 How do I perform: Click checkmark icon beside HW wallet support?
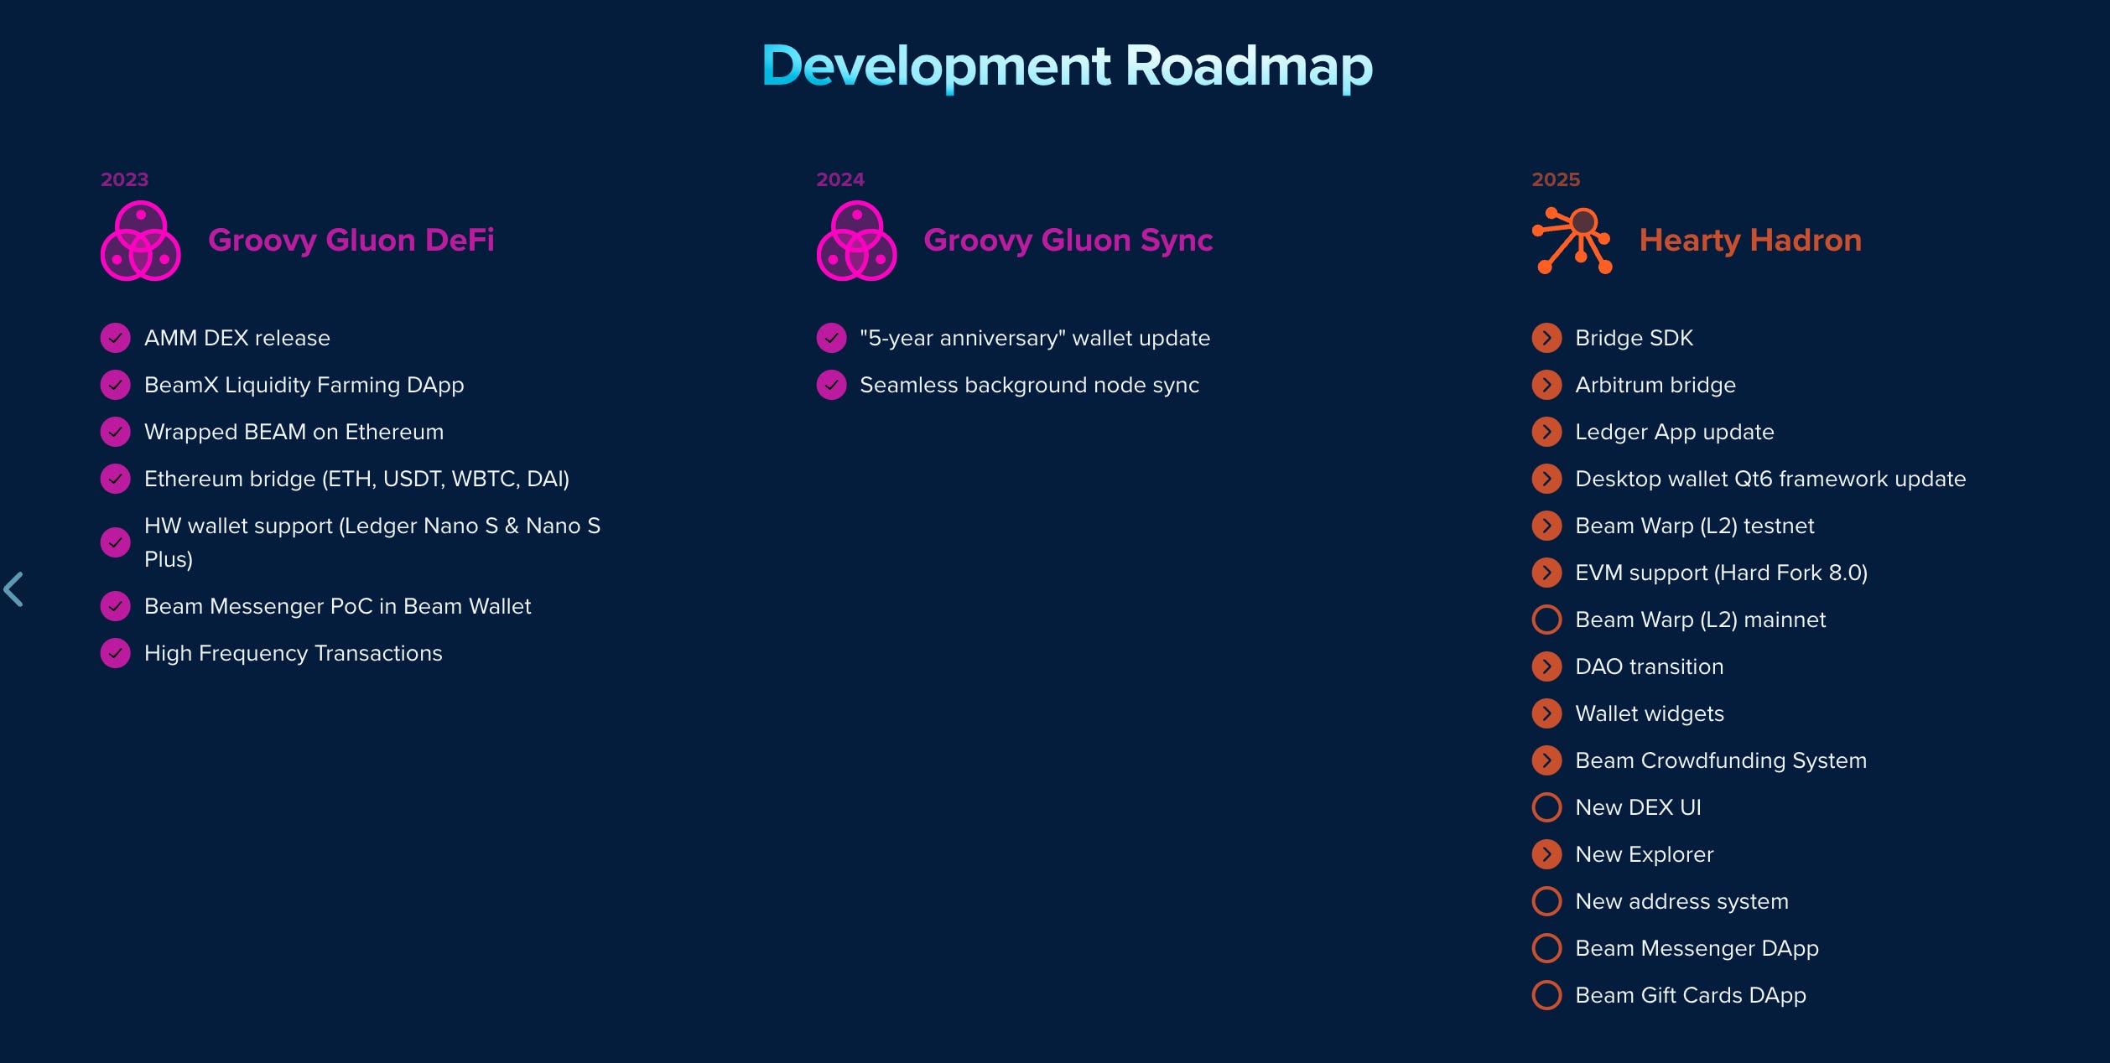click(x=116, y=542)
